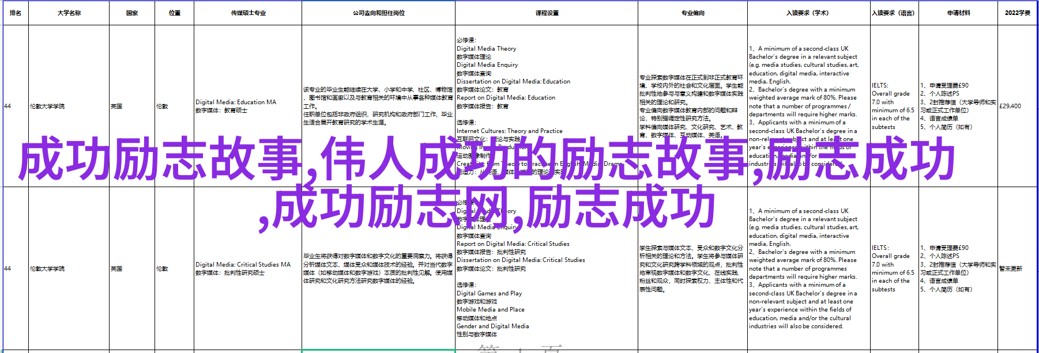
Task: Click the 排名 column header
Action: pyautogui.click(x=15, y=13)
